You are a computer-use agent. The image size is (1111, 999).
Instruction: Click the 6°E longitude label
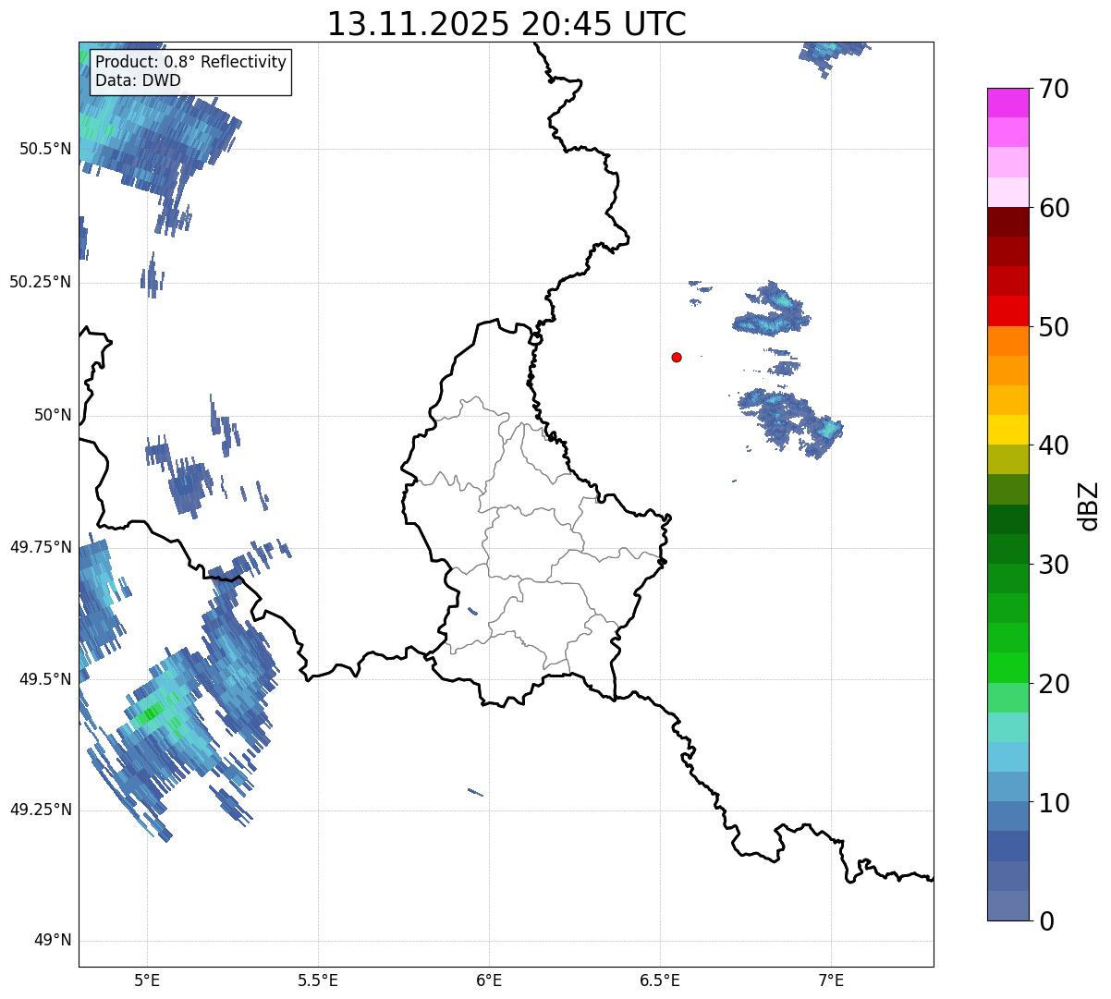(x=489, y=980)
